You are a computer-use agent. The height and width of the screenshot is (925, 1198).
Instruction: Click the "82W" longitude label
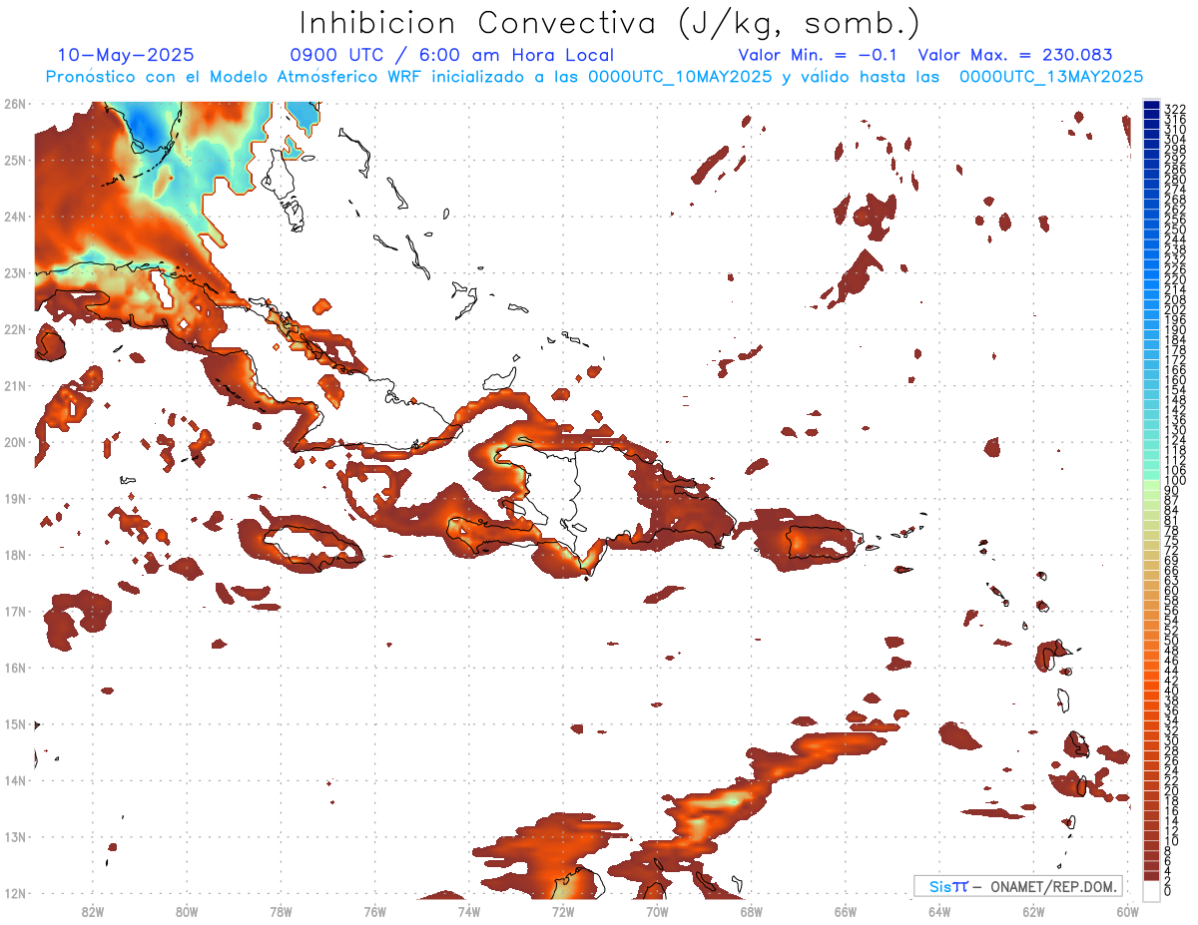[93, 911]
